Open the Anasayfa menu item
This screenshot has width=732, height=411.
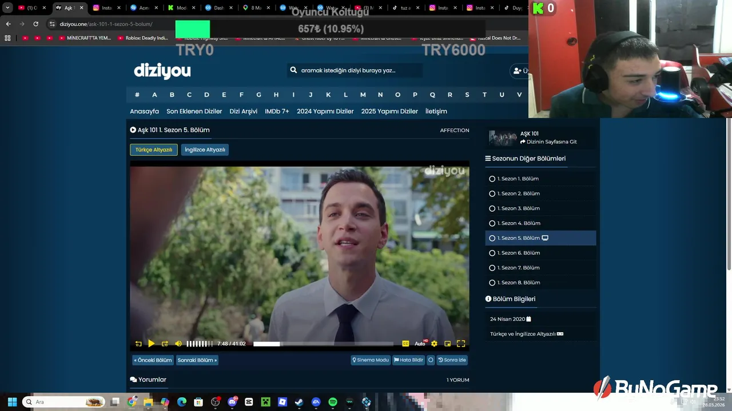pos(144,111)
